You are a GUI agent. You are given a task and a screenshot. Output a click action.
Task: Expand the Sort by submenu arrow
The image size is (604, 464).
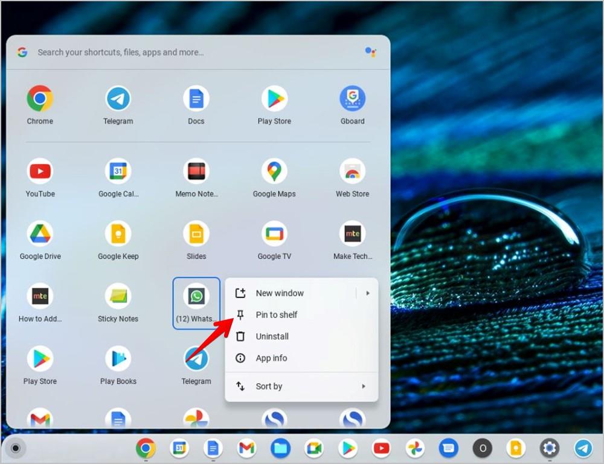coord(364,386)
